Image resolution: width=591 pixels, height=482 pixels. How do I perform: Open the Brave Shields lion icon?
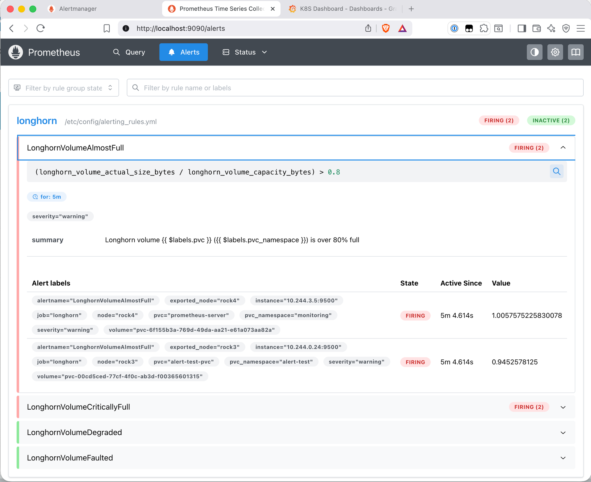tap(386, 28)
